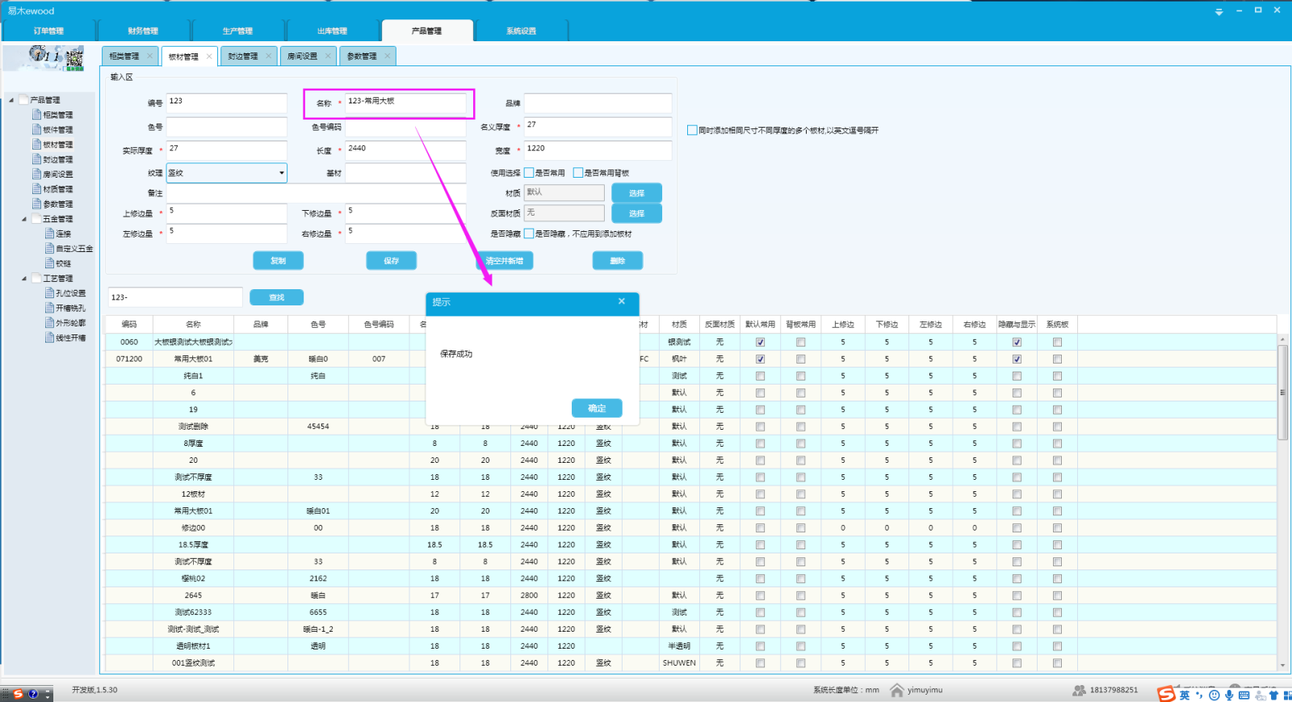Click the 保存 button
This screenshot has height=702, width=1292.
(391, 260)
